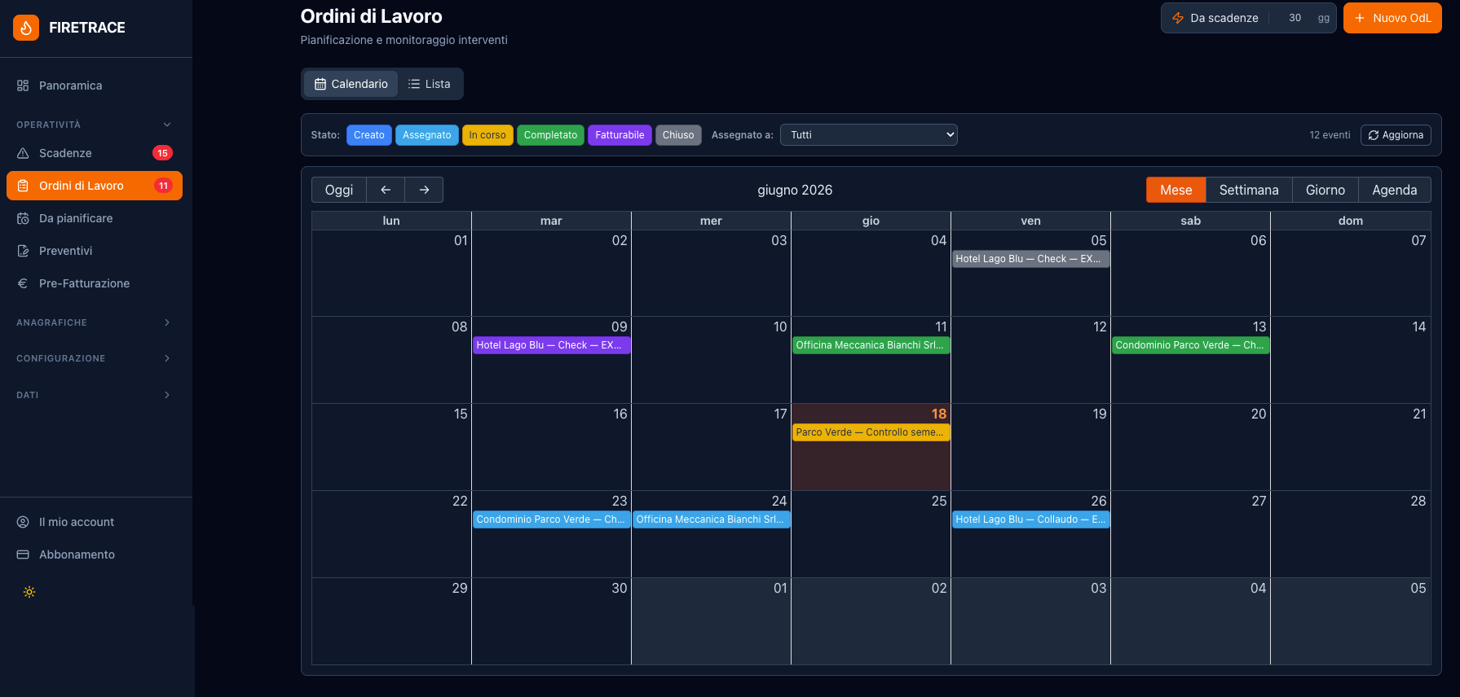Click the 12 eventi count label
1460x697 pixels.
pos(1330,135)
